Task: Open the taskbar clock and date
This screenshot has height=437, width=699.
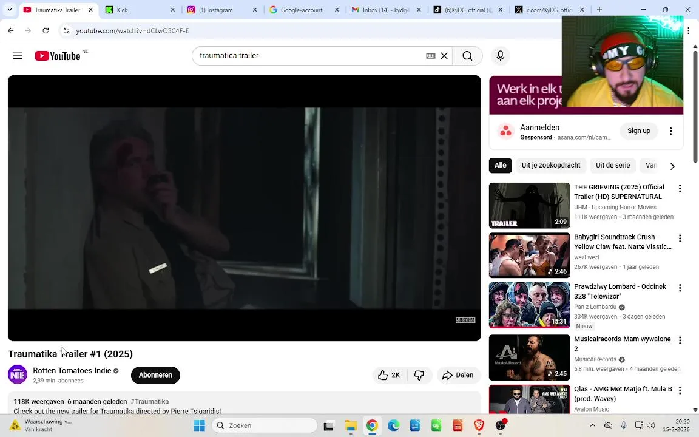Action: coord(676,425)
